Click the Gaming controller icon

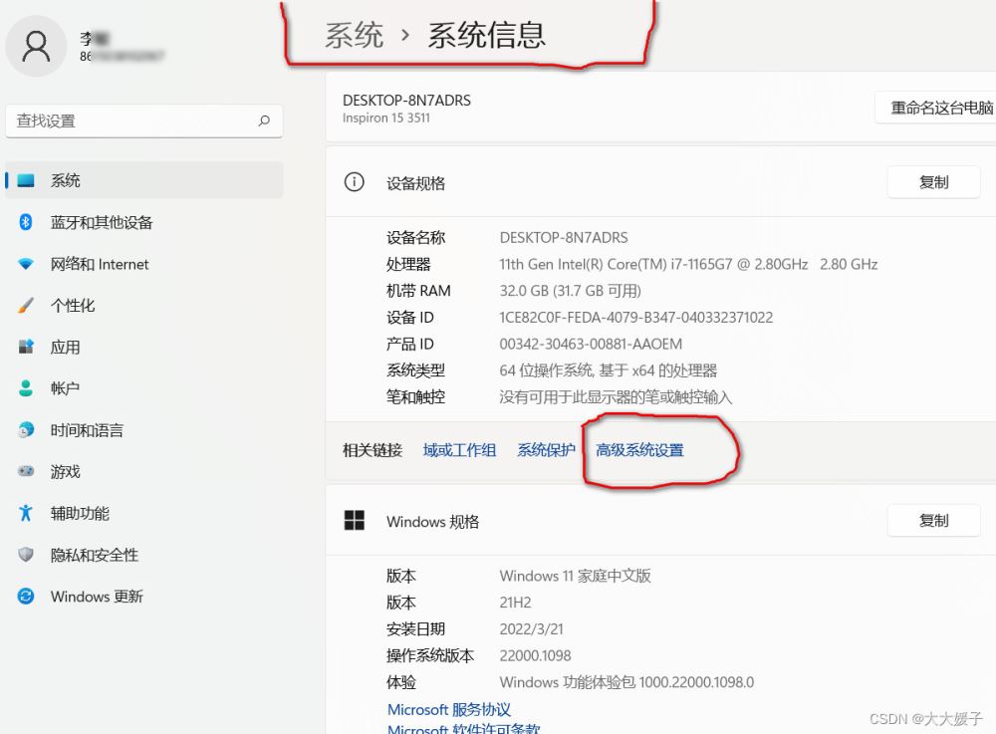click(x=26, y=471)
